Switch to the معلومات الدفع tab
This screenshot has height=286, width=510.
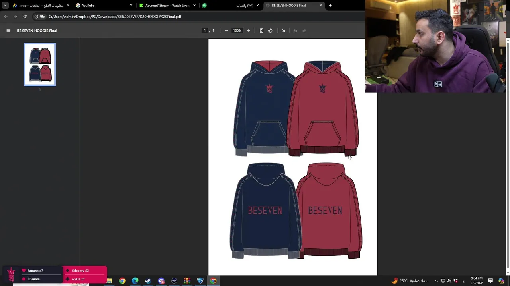pos(41,6)
